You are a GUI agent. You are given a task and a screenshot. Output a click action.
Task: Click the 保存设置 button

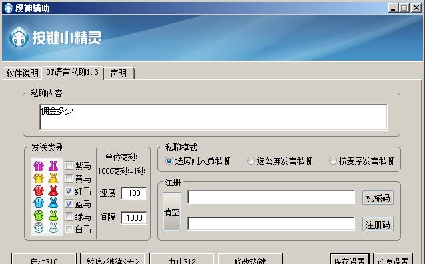click(x=350, y=259)
